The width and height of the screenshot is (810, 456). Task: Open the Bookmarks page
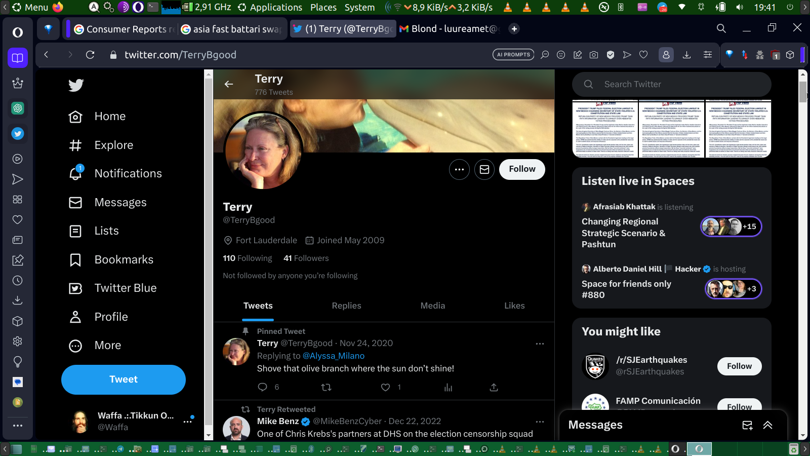pos(111,260)
